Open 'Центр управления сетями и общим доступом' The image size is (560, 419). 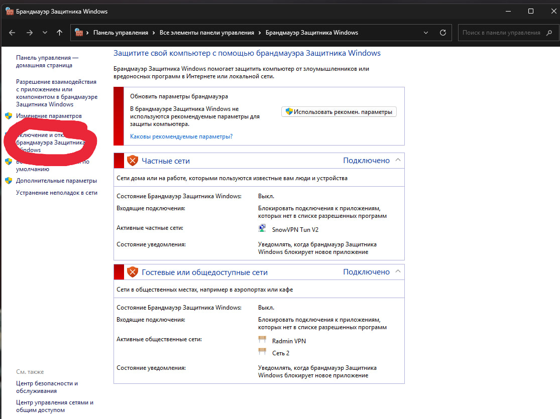[x=55, y=406]
